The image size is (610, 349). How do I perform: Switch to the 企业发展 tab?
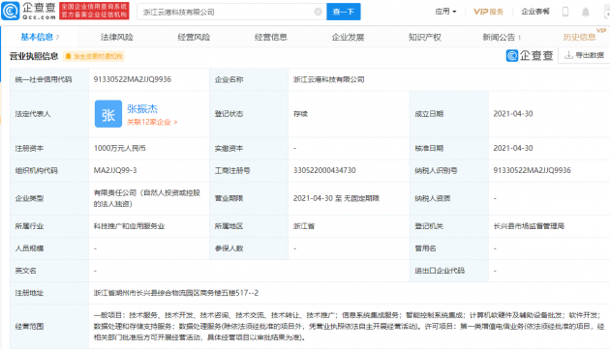click(348, 37)
